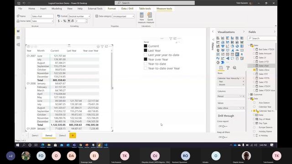
Task: Switch to Data view in left sidebar
Action: [18, 38]
